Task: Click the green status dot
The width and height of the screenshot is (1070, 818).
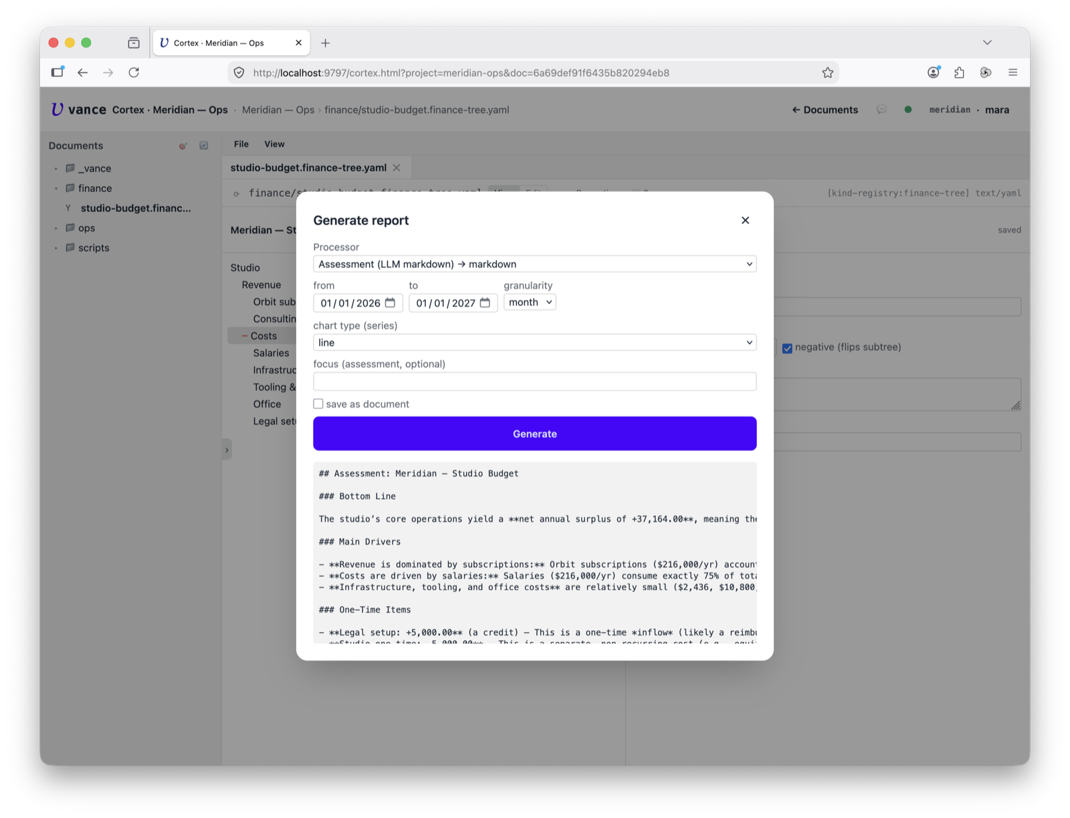Action: coord(907,110)
